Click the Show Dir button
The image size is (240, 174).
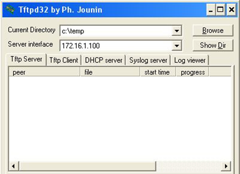pos(213,45)
